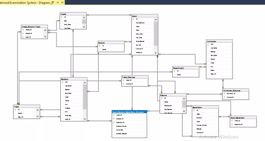This screenshot has width=265, height=141.
Task: Click the primary key icon in Instructor table
Action: tap(208, 44)
